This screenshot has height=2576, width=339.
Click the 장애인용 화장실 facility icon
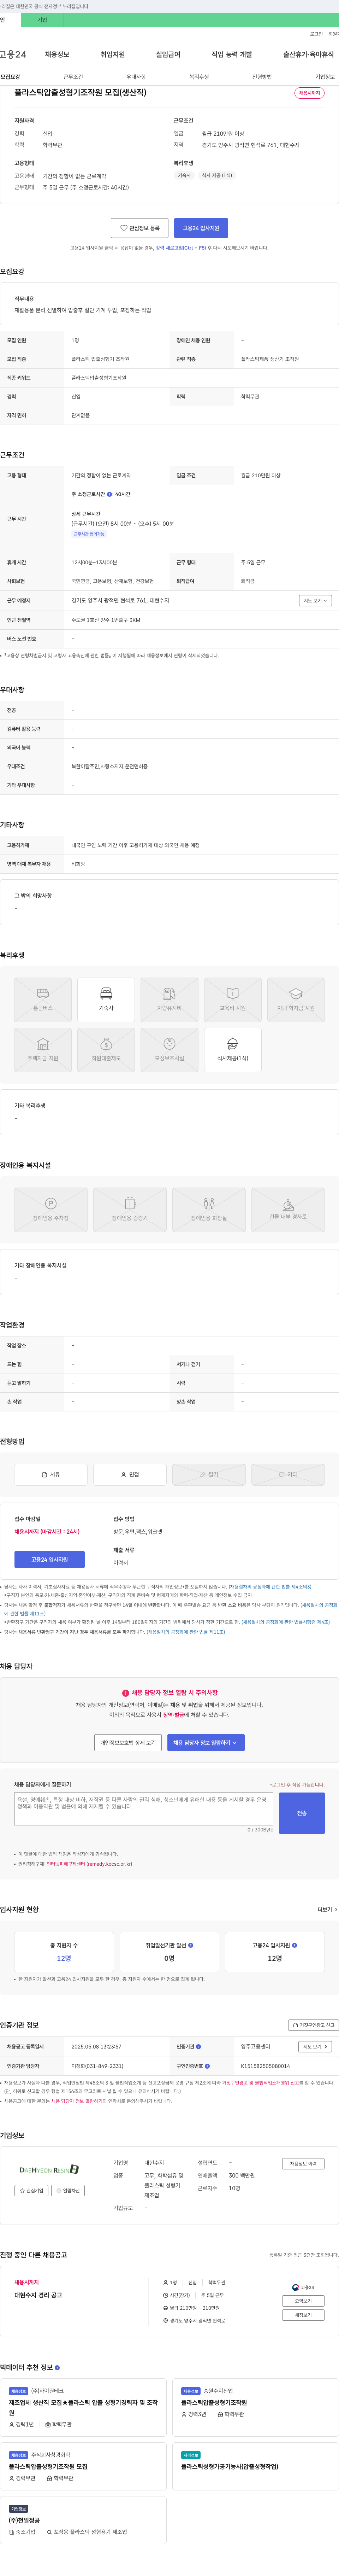pyautogui.click(x=209, y=1210)
